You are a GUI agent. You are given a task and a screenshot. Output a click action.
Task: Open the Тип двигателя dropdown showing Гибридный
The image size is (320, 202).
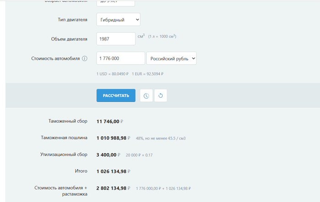[118, 20]
